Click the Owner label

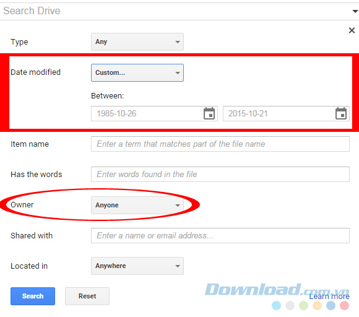[x=22, y=204]
